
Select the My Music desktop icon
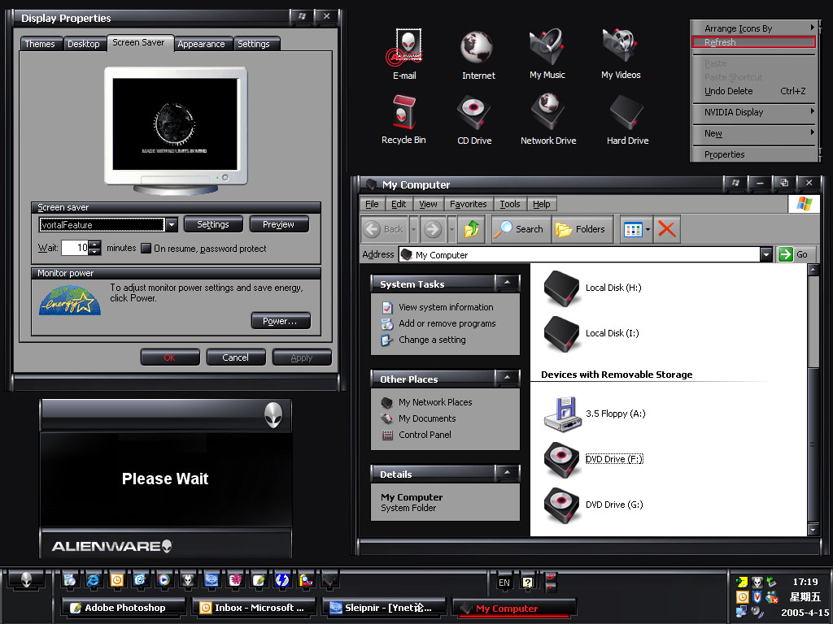coord(547,54)
